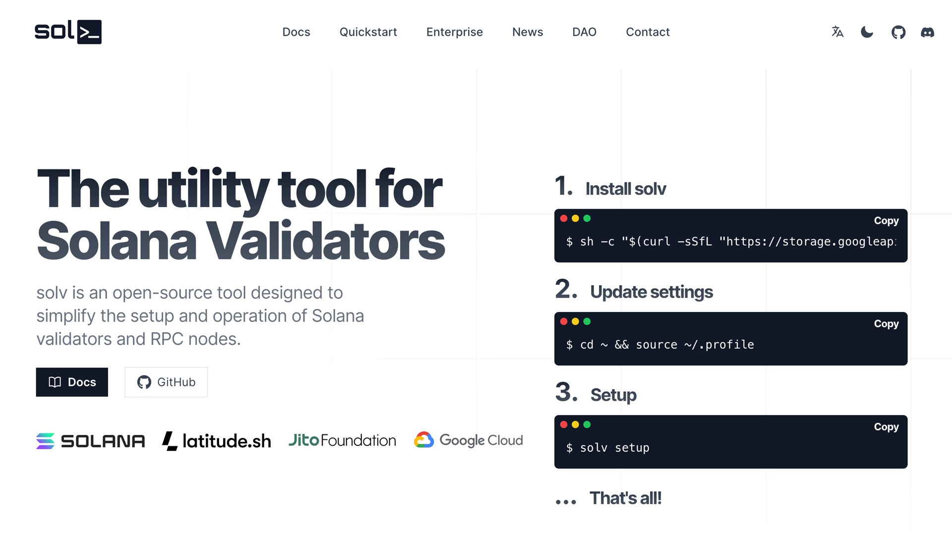
Task: Open the Contact page link
Action: 648,32
